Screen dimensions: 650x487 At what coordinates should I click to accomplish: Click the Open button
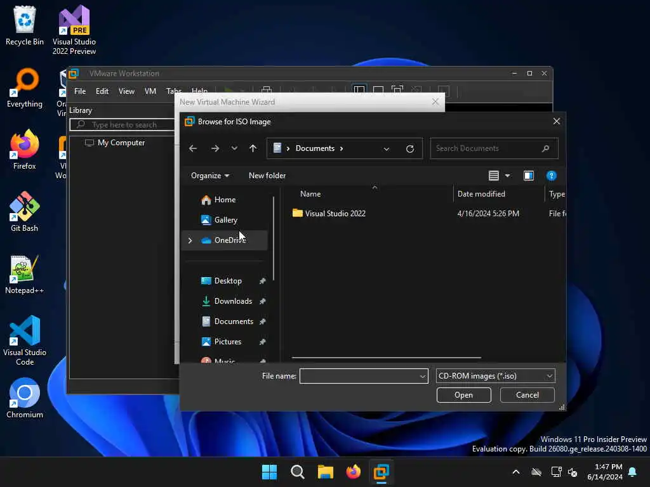463,395
